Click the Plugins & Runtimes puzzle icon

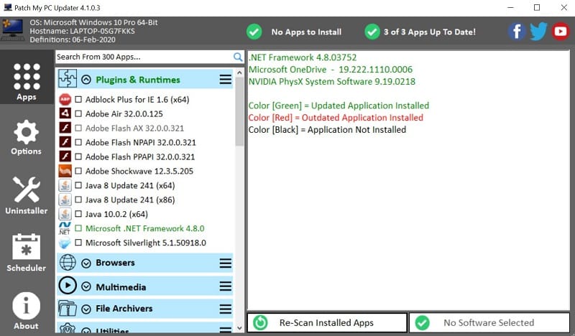coord(68,79)
